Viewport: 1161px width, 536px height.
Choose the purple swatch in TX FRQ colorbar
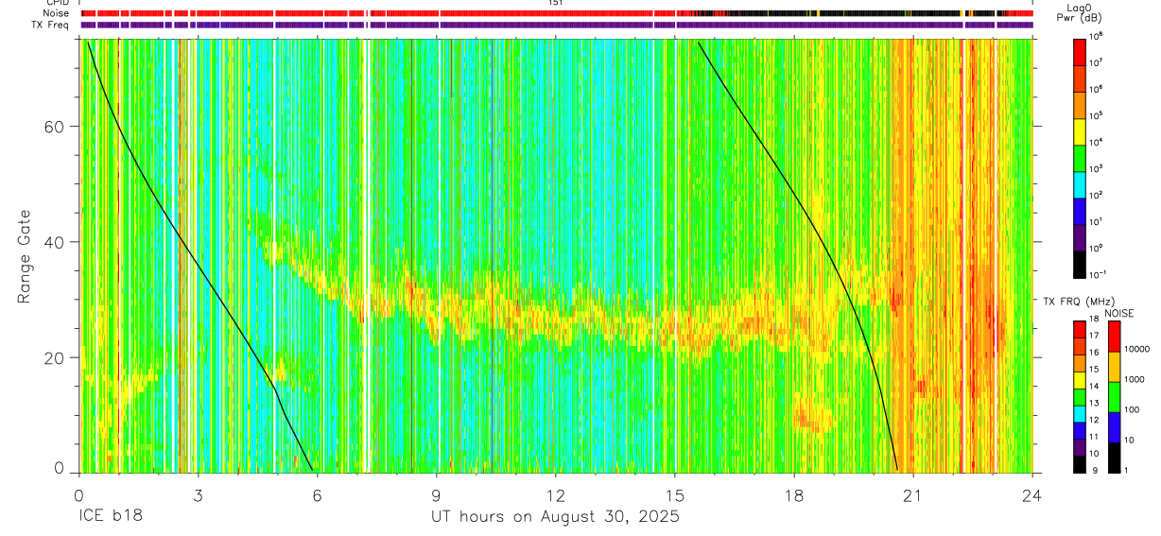[1079, 447]
